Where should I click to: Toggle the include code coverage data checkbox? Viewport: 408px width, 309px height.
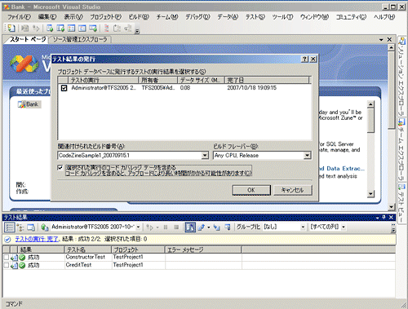pyautogui.click(x=60, y=168)
